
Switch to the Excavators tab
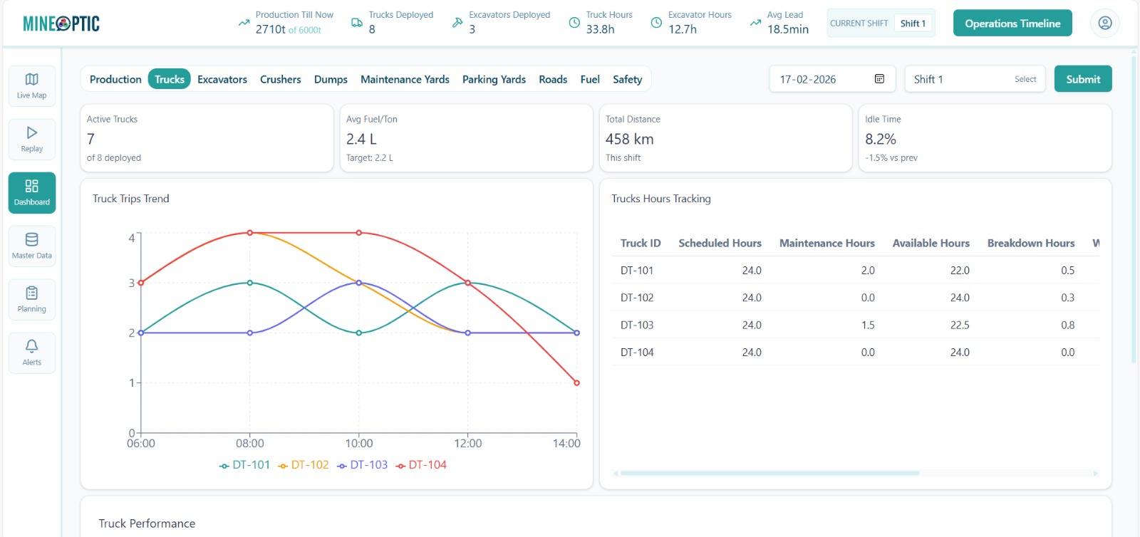coord(222,79)
